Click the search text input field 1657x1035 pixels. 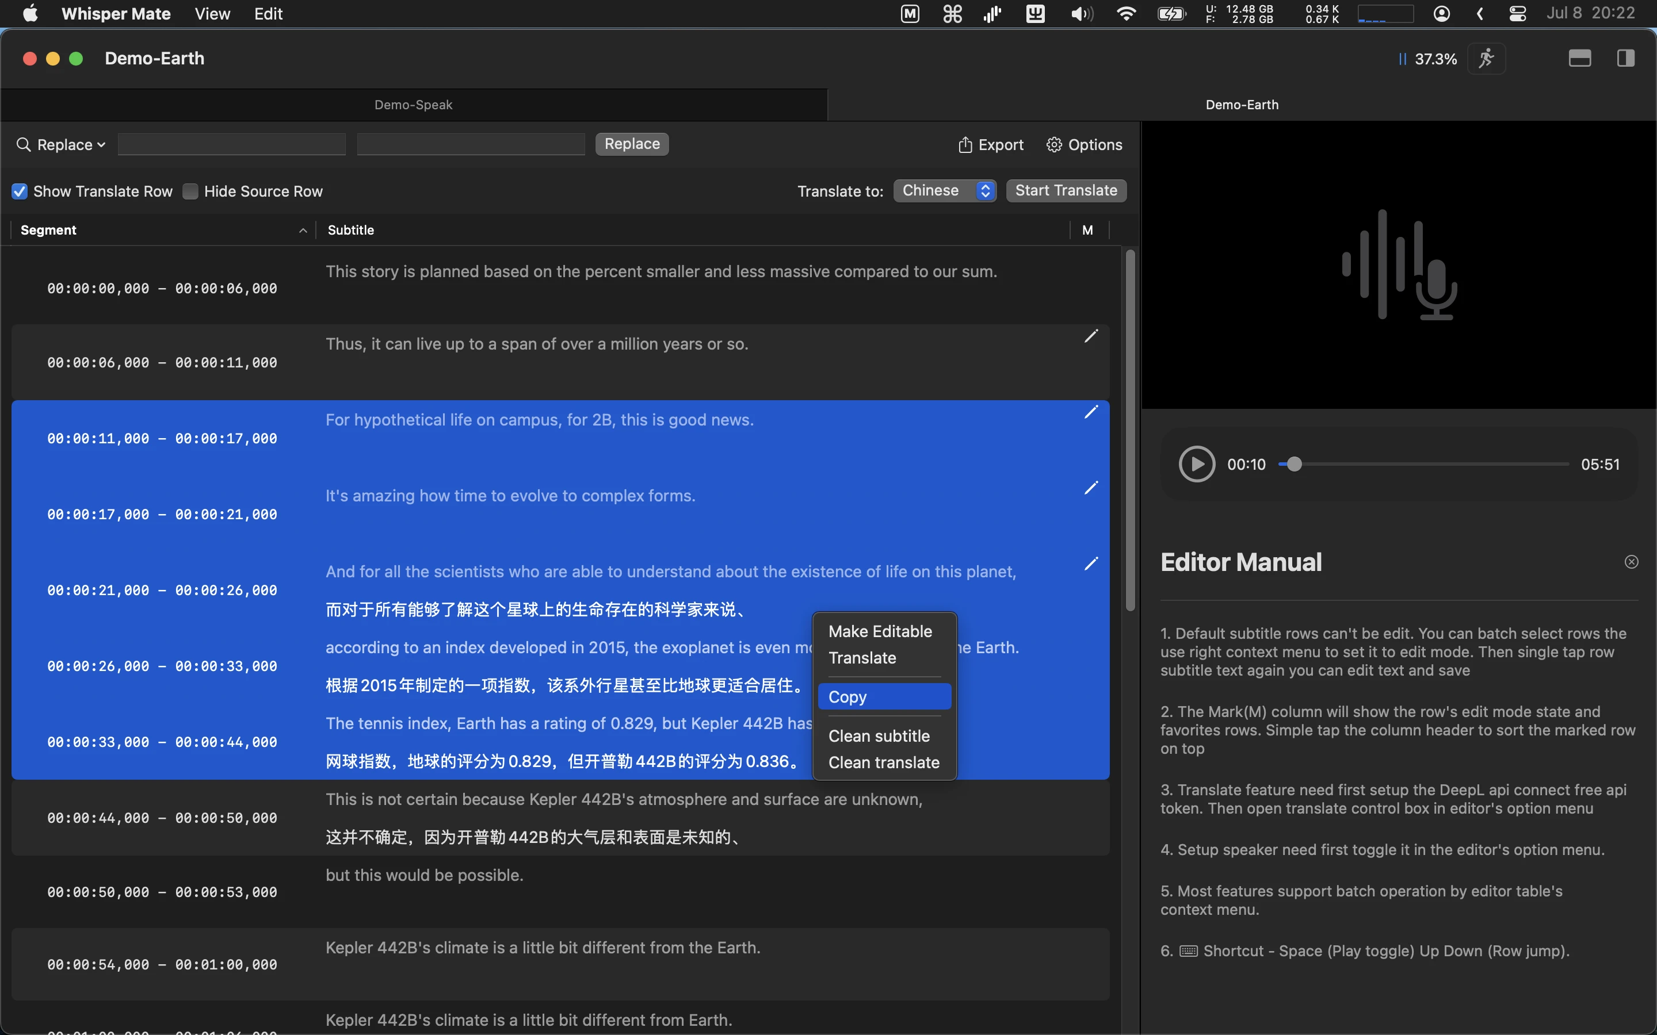[231, 144]
